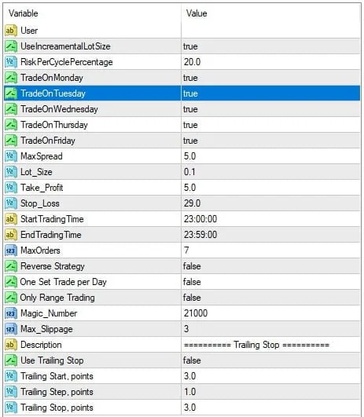Select the Stop_Loss variable name
Screen dimensions: 364x417
tap(40, 203)
